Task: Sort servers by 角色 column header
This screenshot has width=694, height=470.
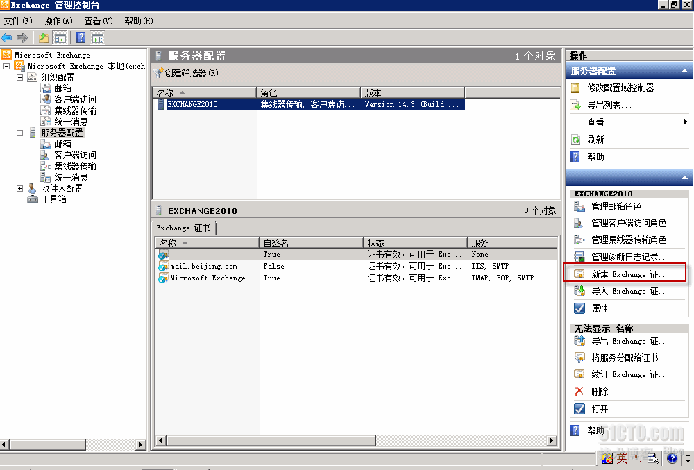Action: tap(309, 93)
